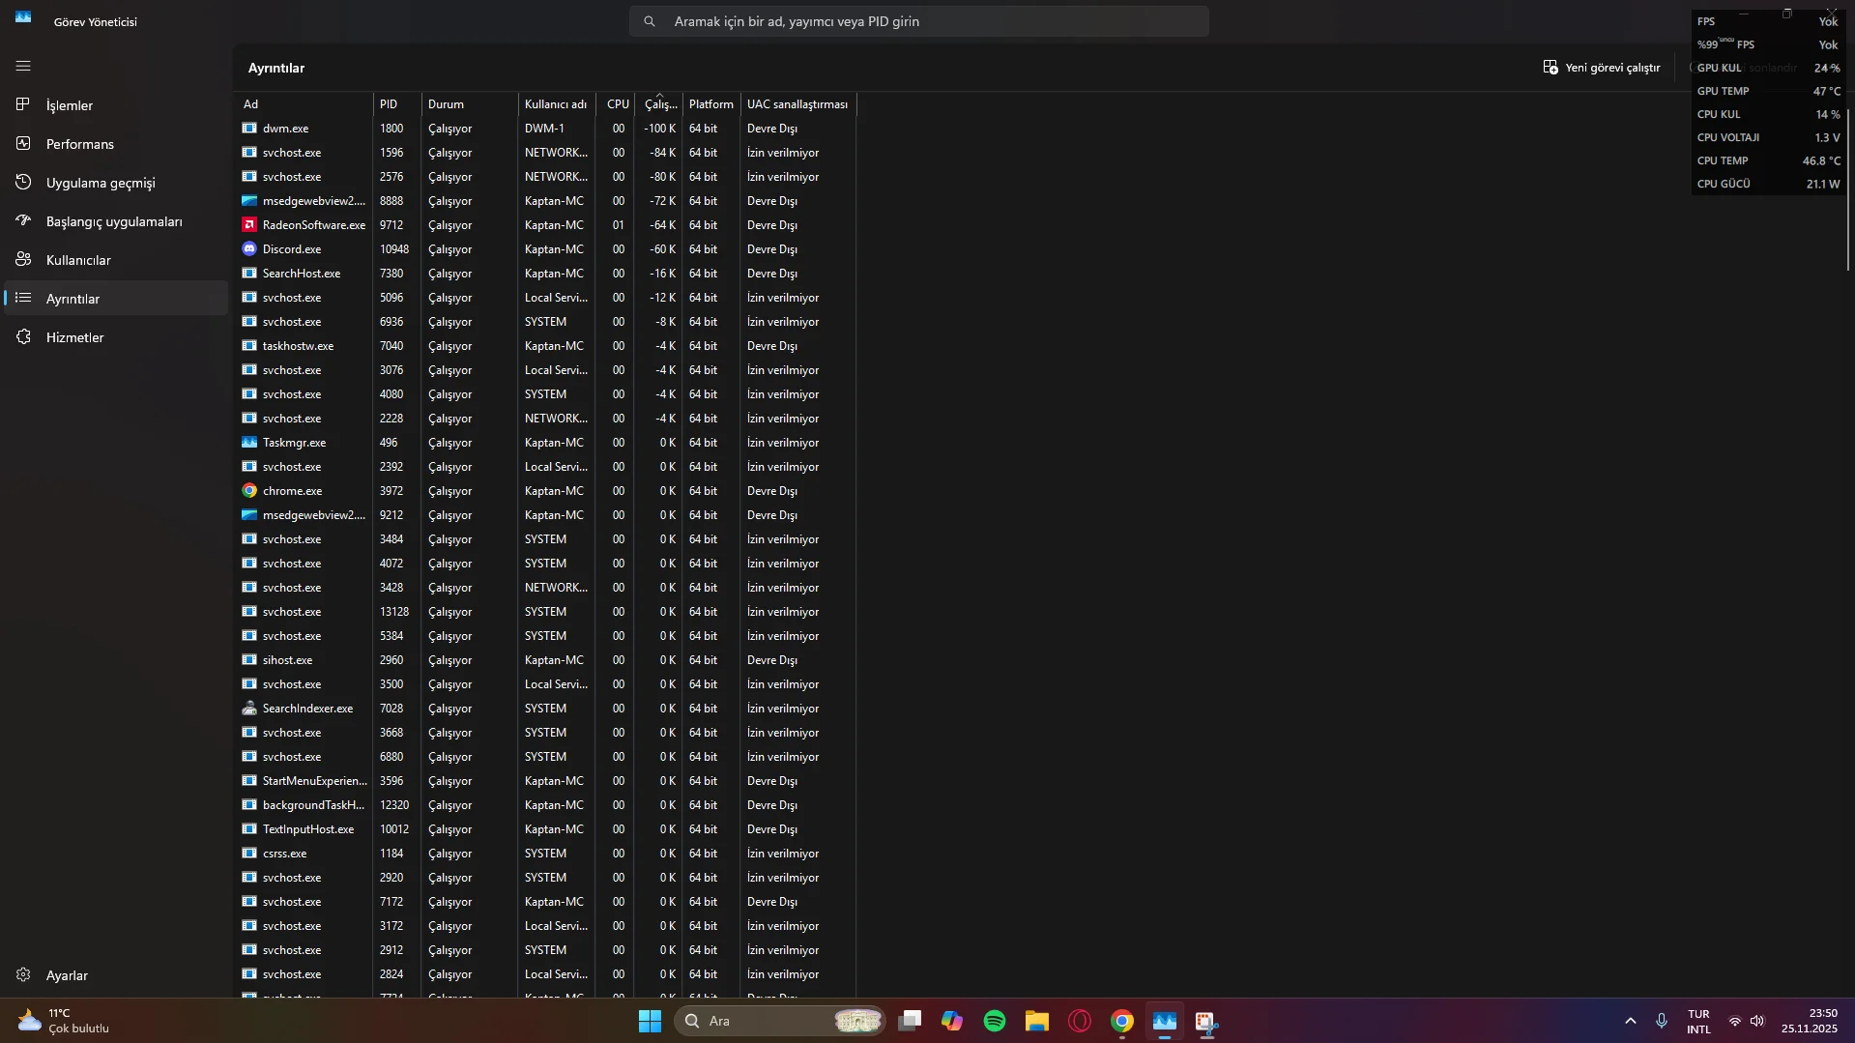This screenshot has height=1043, width=1855.
Task: Click the -100 K value for dwm.exe
Action: coord(660,129)
